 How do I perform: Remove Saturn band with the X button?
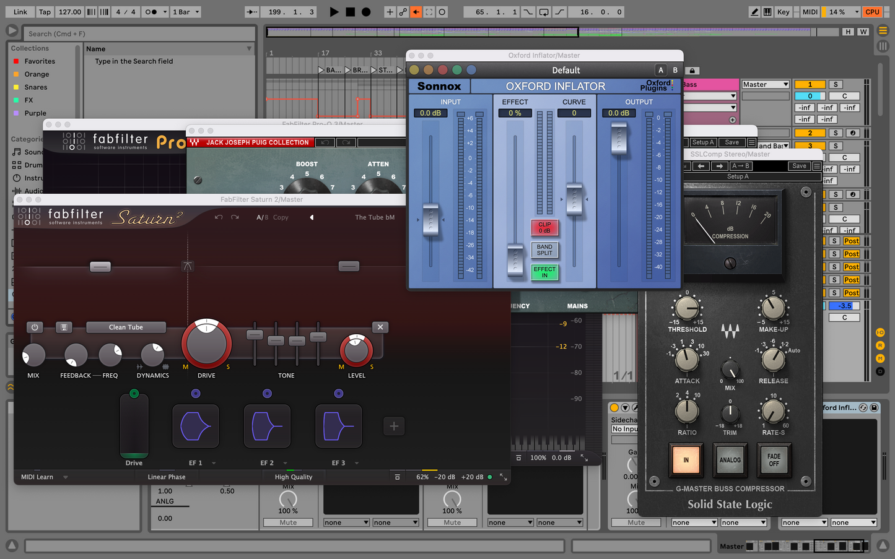pyautogui.click(x=380, y=327)
